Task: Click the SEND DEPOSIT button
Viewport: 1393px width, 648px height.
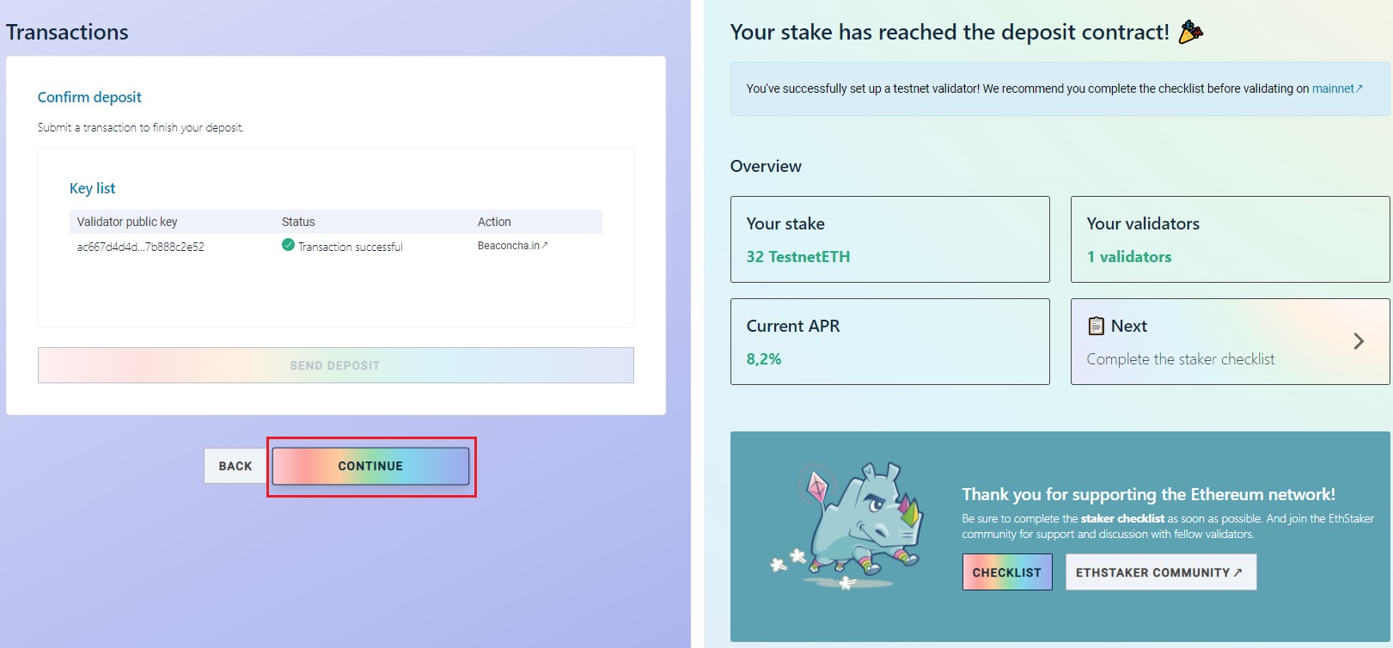Action: [336, 365]
